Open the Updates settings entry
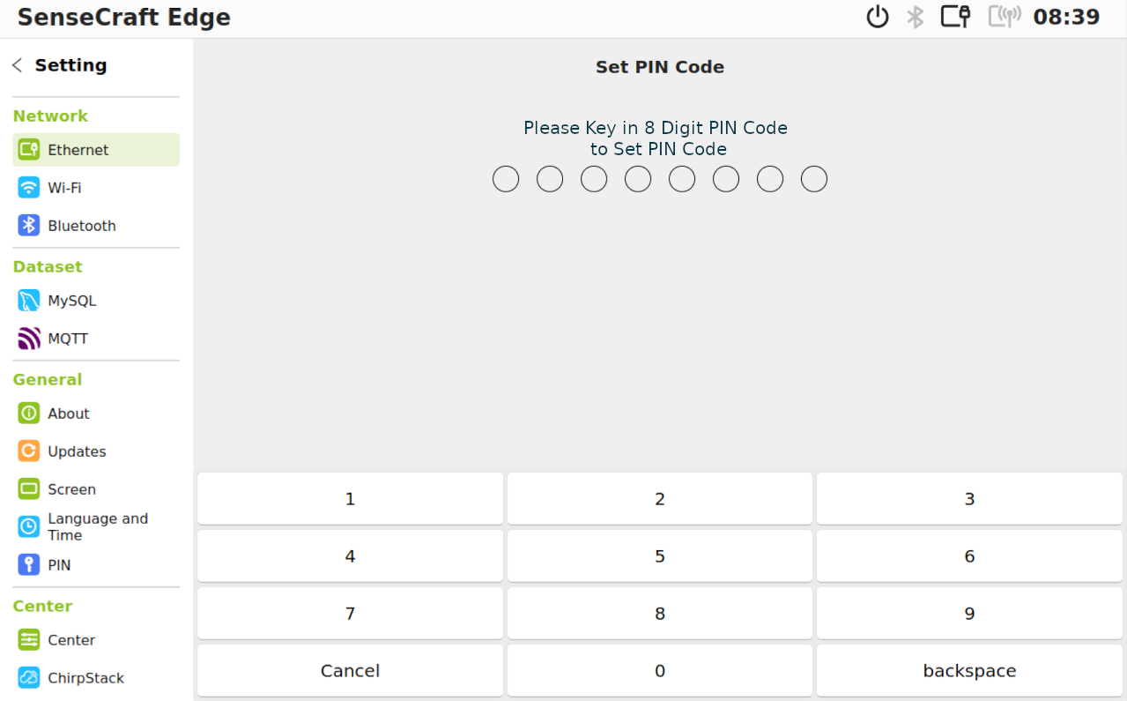 tap(96, 451)
